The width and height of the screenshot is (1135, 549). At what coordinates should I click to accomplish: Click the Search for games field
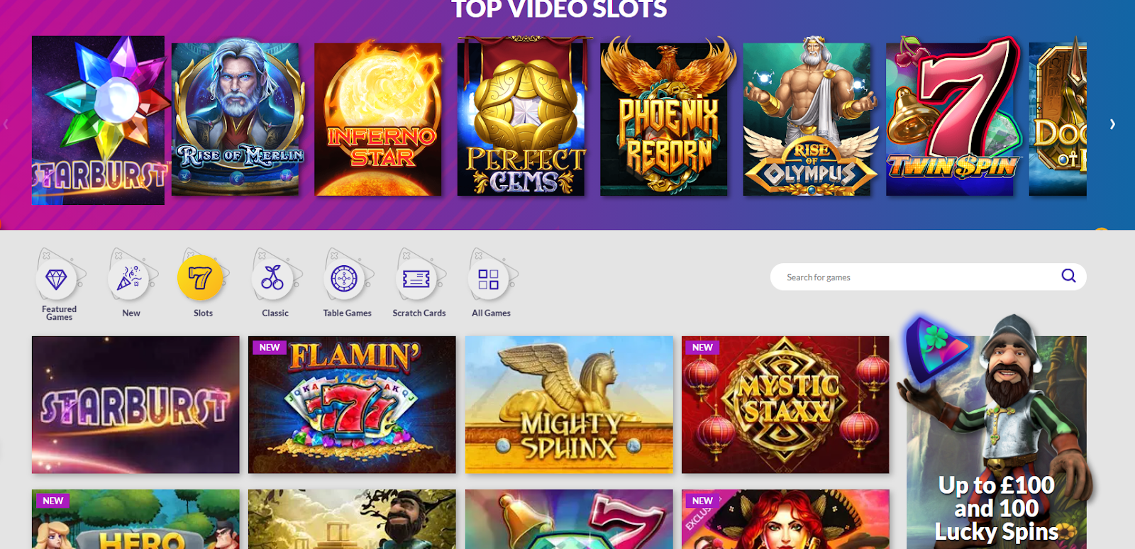[929, 277]
